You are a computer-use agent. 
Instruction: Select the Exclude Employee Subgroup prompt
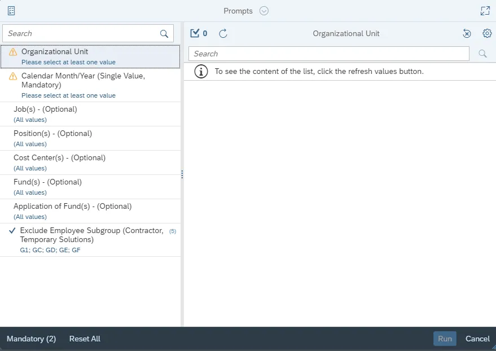click(x=90, y=239)
